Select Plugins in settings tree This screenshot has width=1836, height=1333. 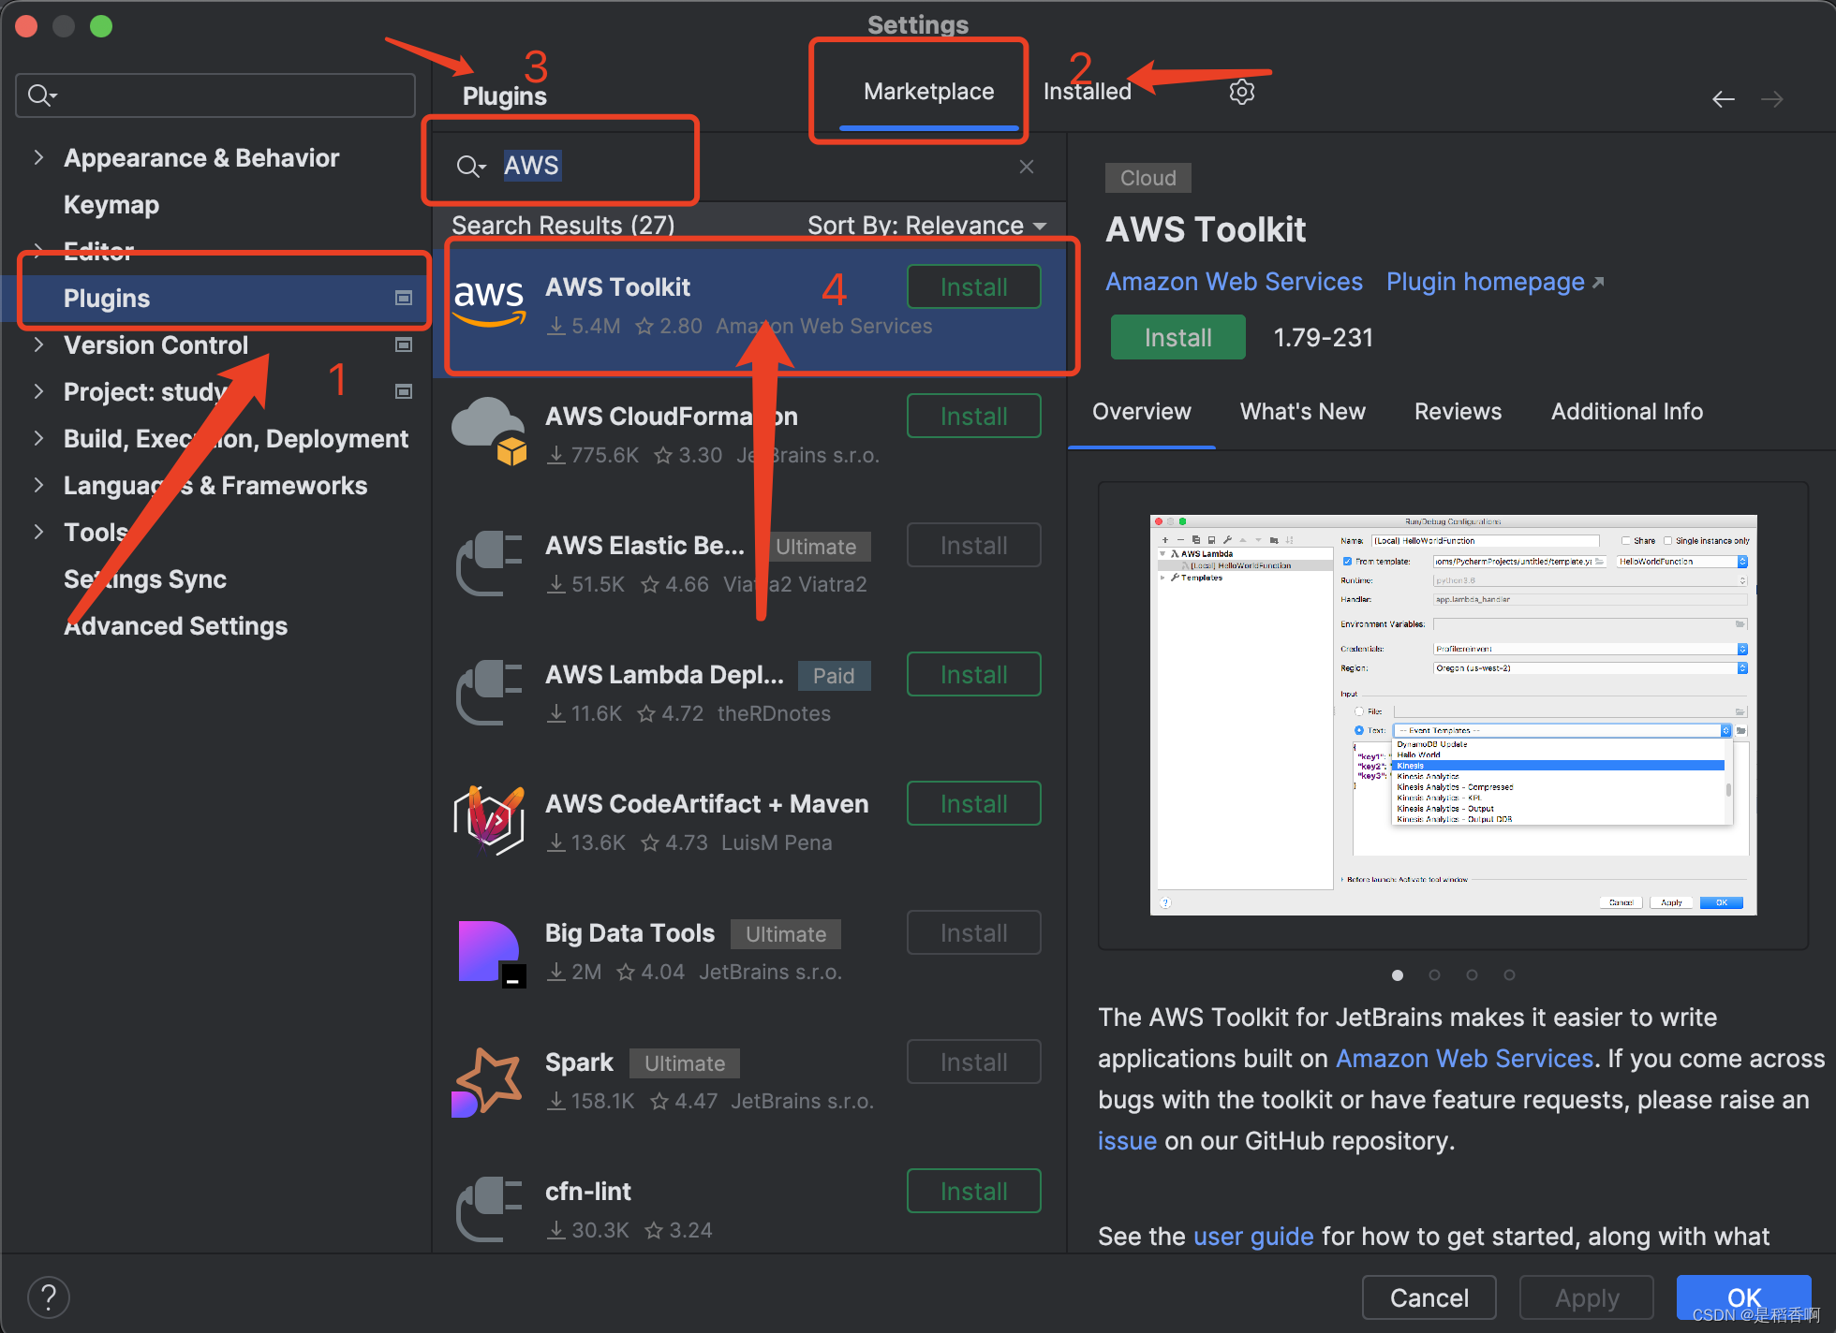215,298
